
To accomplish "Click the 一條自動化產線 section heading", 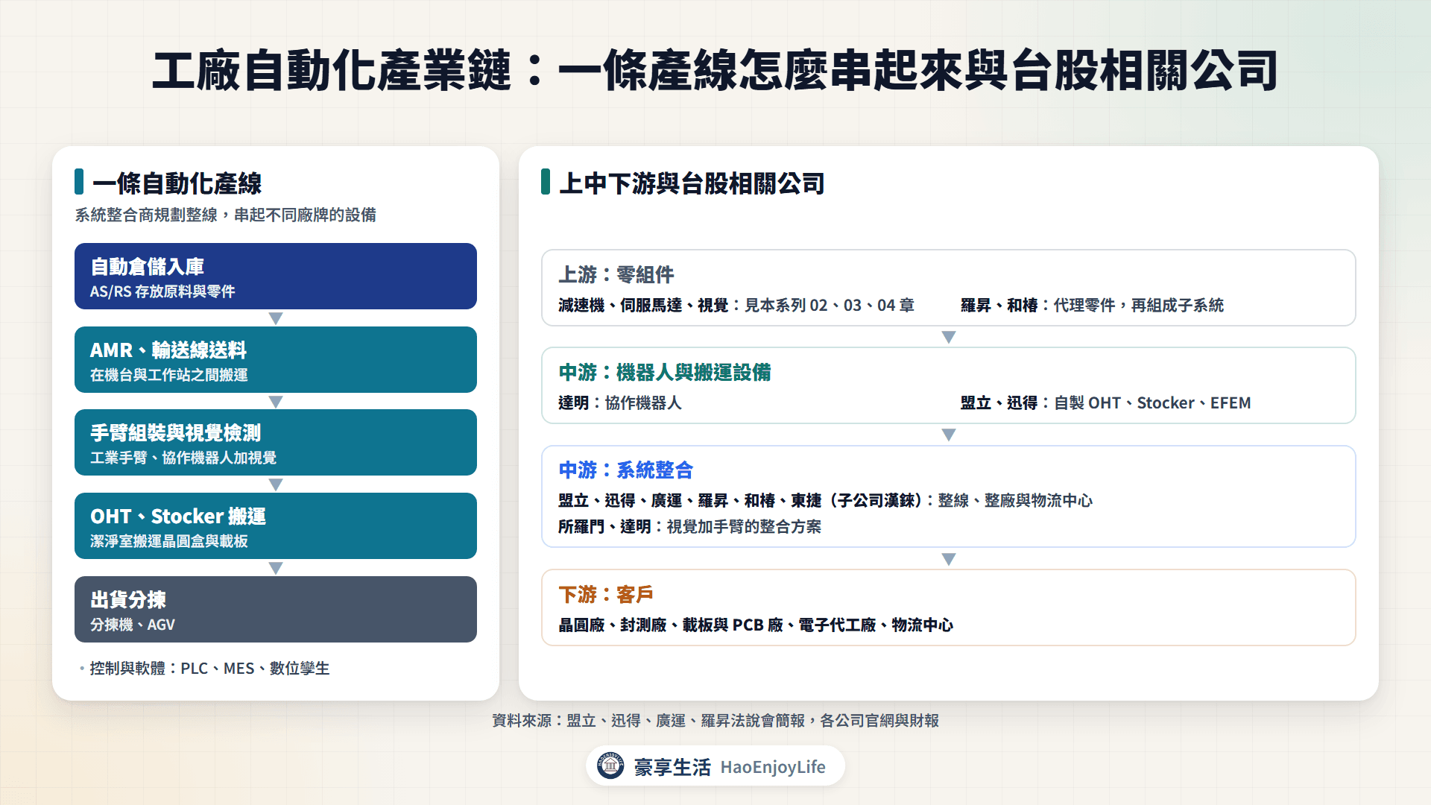I will click(177, 183).
